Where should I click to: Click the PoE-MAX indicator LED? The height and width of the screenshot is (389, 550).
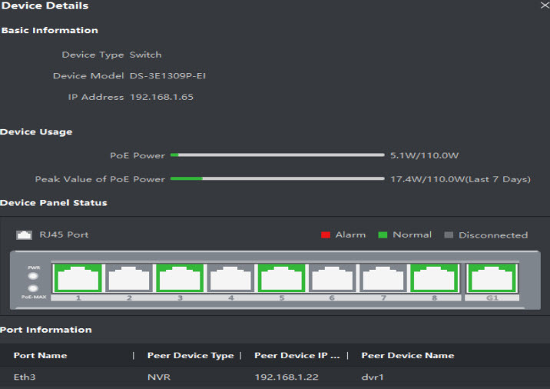pyautogui.click(x=33, y=288)
